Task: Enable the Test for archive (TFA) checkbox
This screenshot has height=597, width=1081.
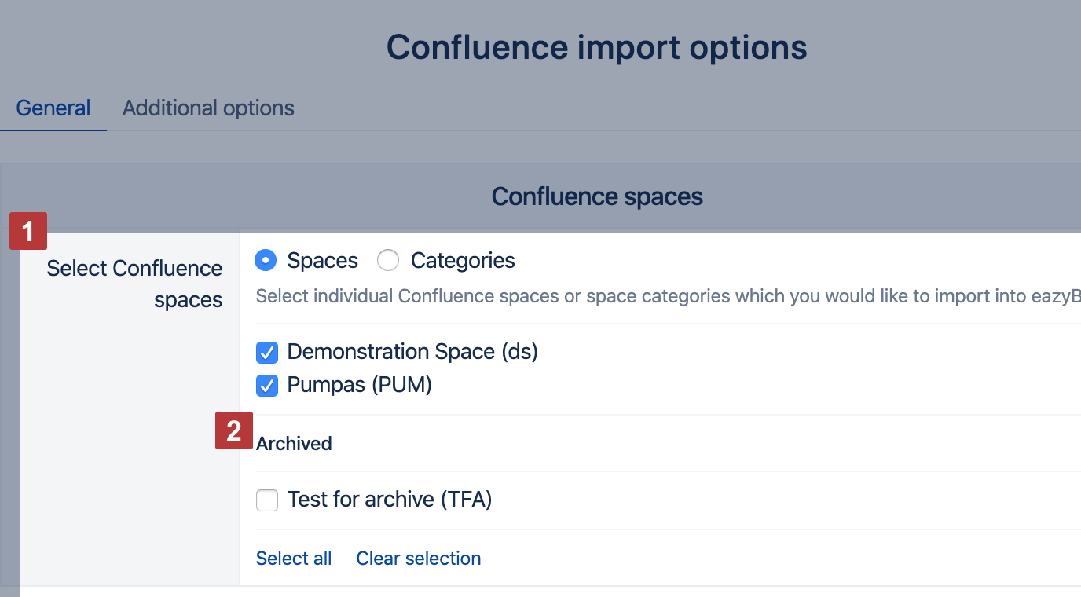Action: (x=267, y=500)
